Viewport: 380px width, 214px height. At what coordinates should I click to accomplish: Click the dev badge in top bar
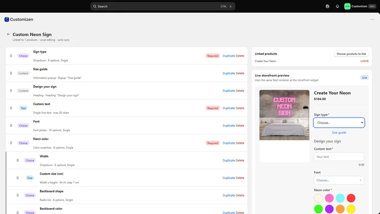tap(372, 6)
